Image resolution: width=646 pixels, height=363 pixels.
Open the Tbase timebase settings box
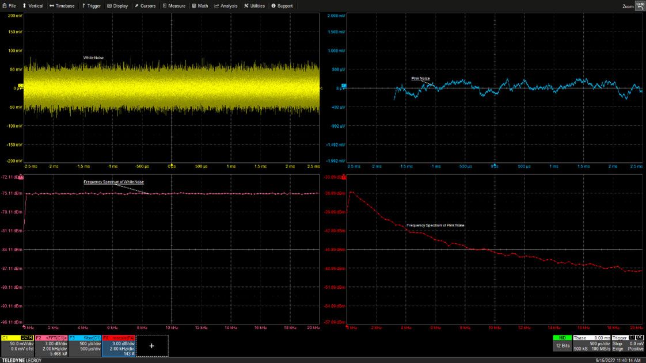(x=591, y=343)
